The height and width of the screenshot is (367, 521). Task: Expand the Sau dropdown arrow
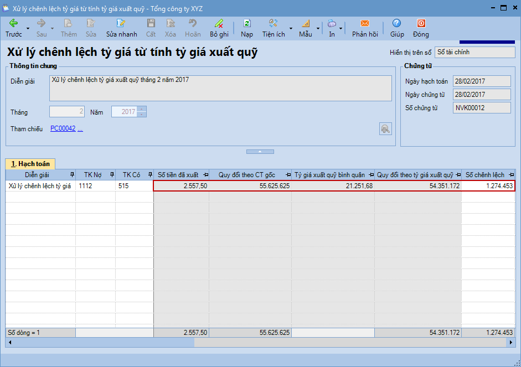pyautogui.click(x=52, y=29)
